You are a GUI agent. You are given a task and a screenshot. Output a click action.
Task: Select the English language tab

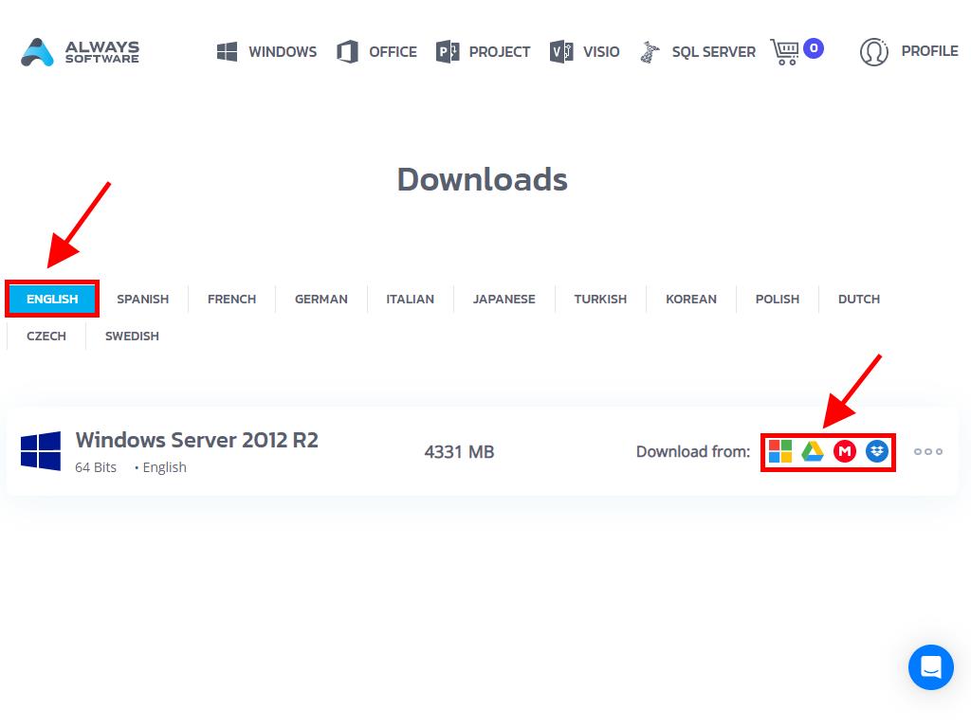(x=52, y=299)
